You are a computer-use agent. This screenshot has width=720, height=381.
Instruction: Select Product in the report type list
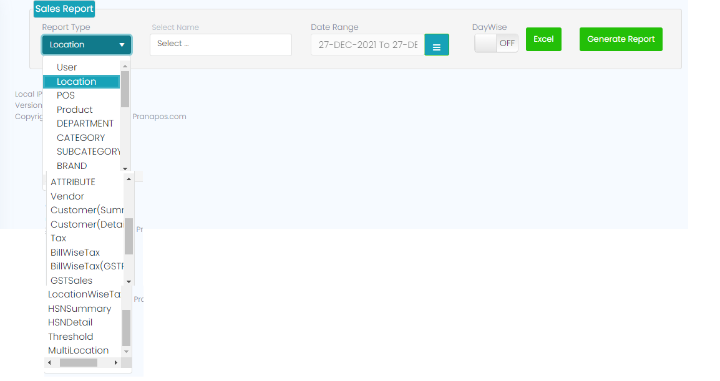coord(75,110)
